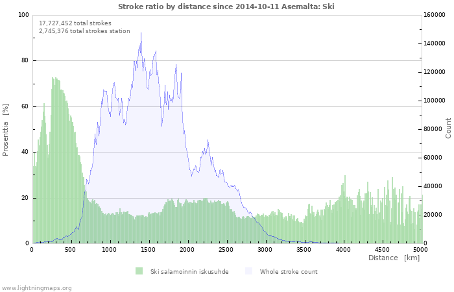Click the 4000 tick on the distance axis
Image resolution: width=454 pixels, height=292 pixels.
point(343,249)
